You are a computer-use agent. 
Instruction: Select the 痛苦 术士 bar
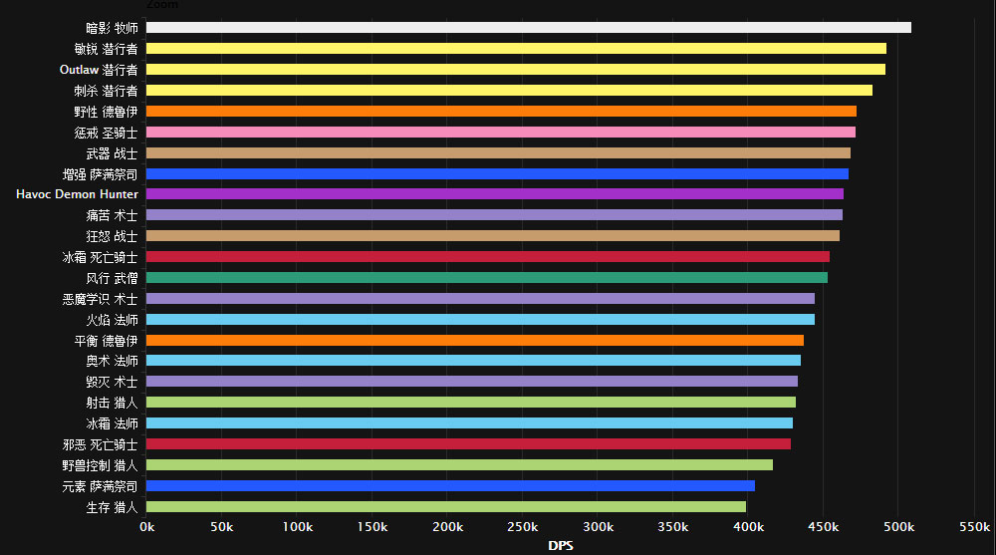pyautogui.click(x=494, y=215)
